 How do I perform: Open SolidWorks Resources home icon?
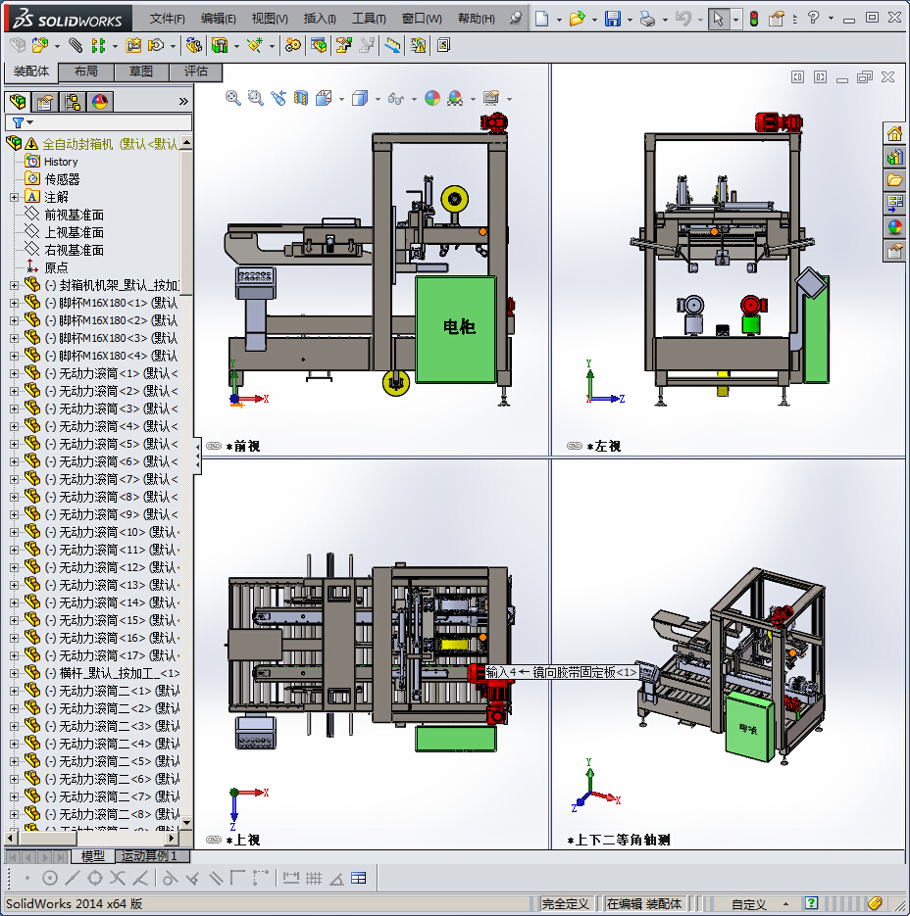(894, 134)
